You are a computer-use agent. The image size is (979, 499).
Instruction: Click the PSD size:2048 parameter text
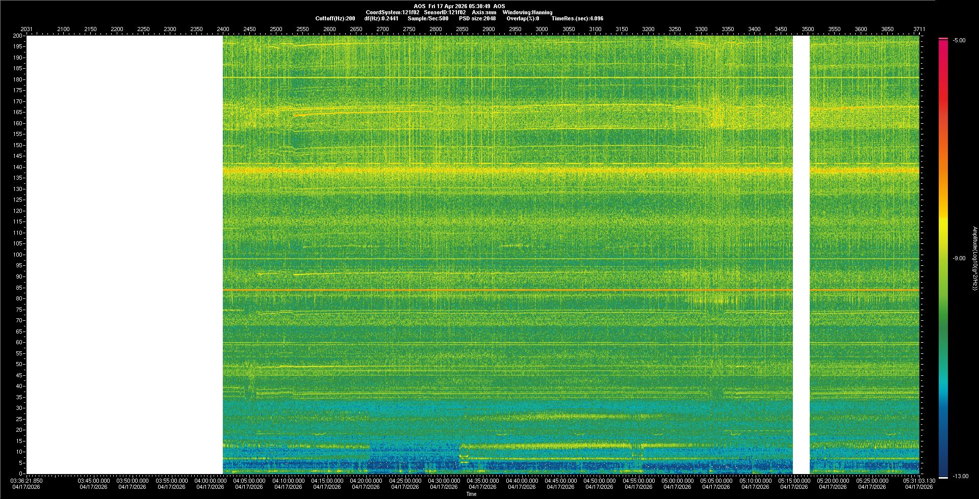[477, 18]
